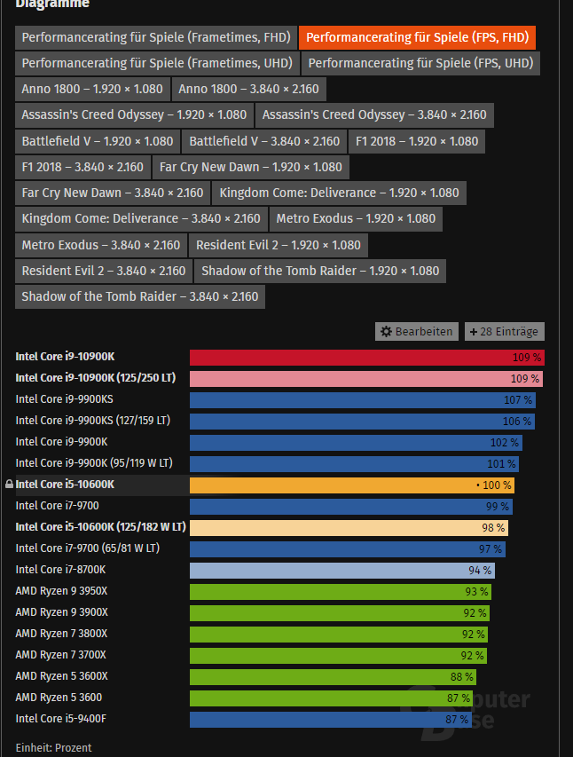Select AMD Ryzen 7 3800X label
The height and width of the screenshot is (757, 573).
(x=61, y=634)
